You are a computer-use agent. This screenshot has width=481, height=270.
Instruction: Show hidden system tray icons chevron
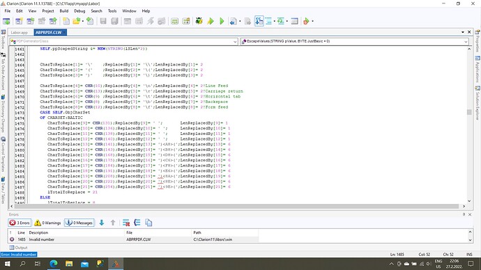tap(392, 264)
